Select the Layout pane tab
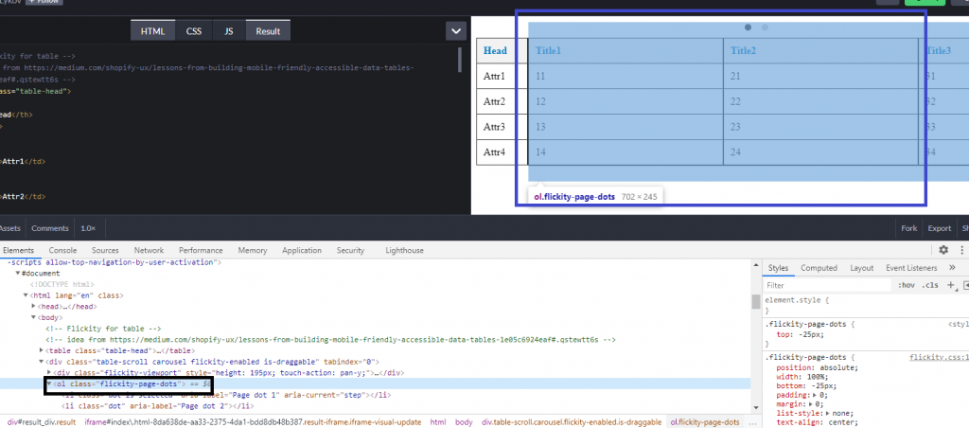The height and width of the screenshot is (428, 969). click(861, 268)
